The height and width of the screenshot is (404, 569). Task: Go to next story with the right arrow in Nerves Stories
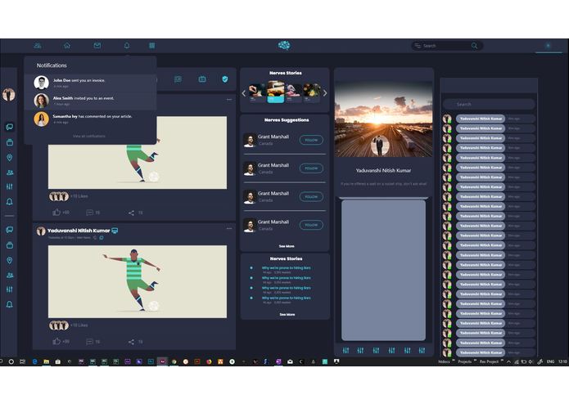coord(325,93)
